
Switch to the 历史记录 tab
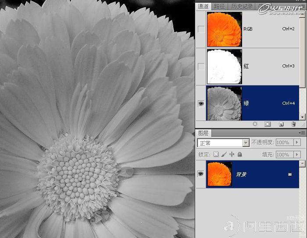coord(242,6)
